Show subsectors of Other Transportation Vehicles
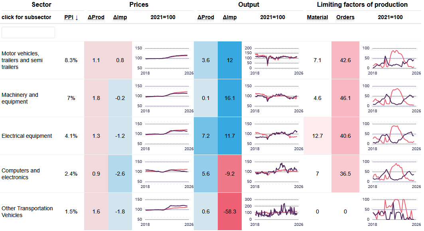424x231 pixels. click(x=27, y=211)
